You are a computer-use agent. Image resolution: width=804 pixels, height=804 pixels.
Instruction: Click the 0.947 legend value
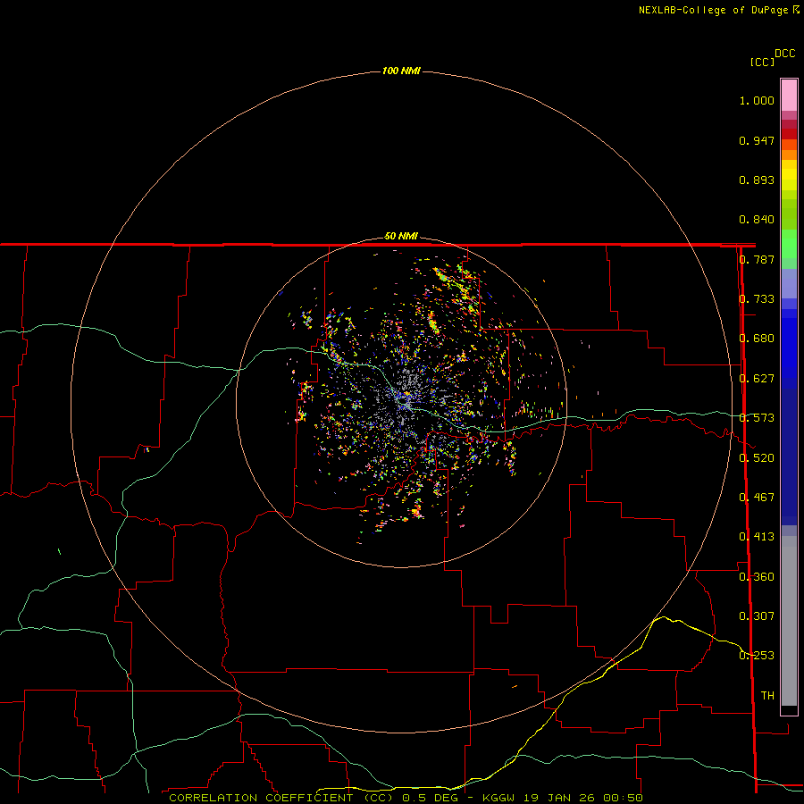757,140
